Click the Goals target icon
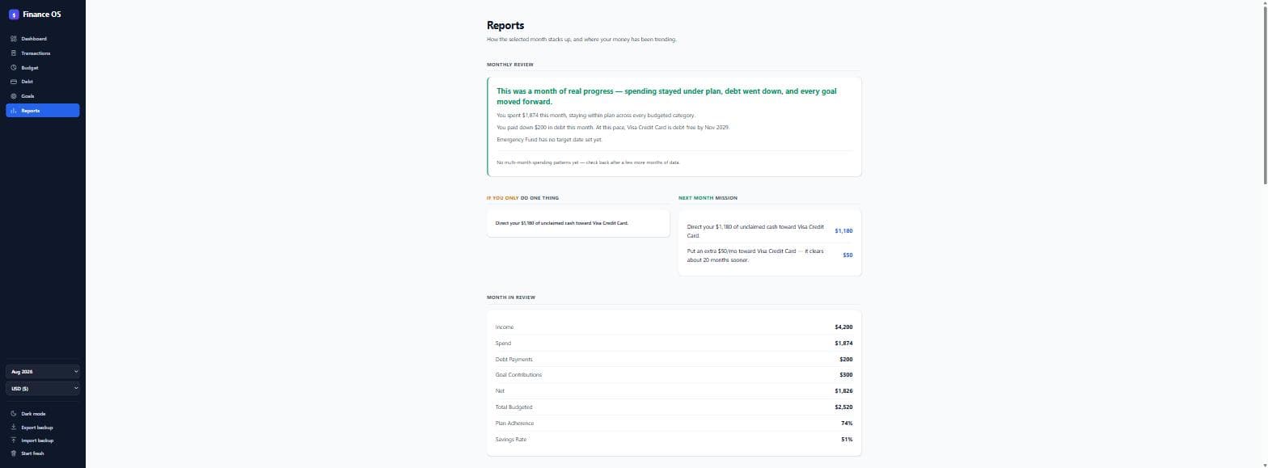 tap(14, 96)
